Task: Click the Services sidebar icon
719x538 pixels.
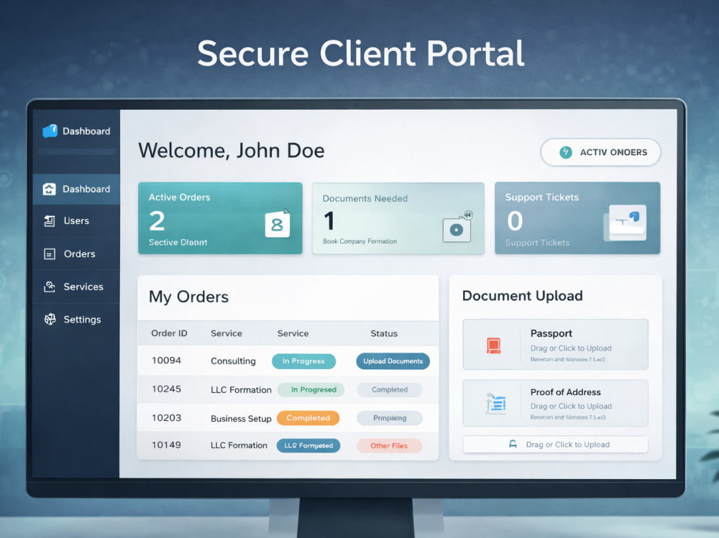Action: (49, 287)
